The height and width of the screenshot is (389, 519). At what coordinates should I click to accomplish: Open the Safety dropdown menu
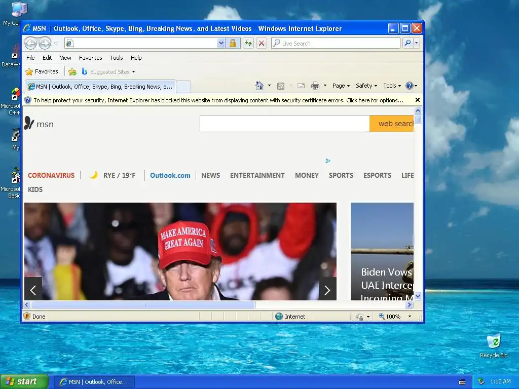[366, 86]
